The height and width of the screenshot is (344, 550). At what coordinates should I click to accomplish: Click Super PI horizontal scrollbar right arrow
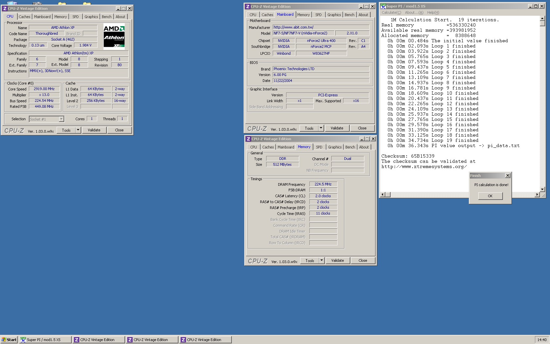pos(537,195)
